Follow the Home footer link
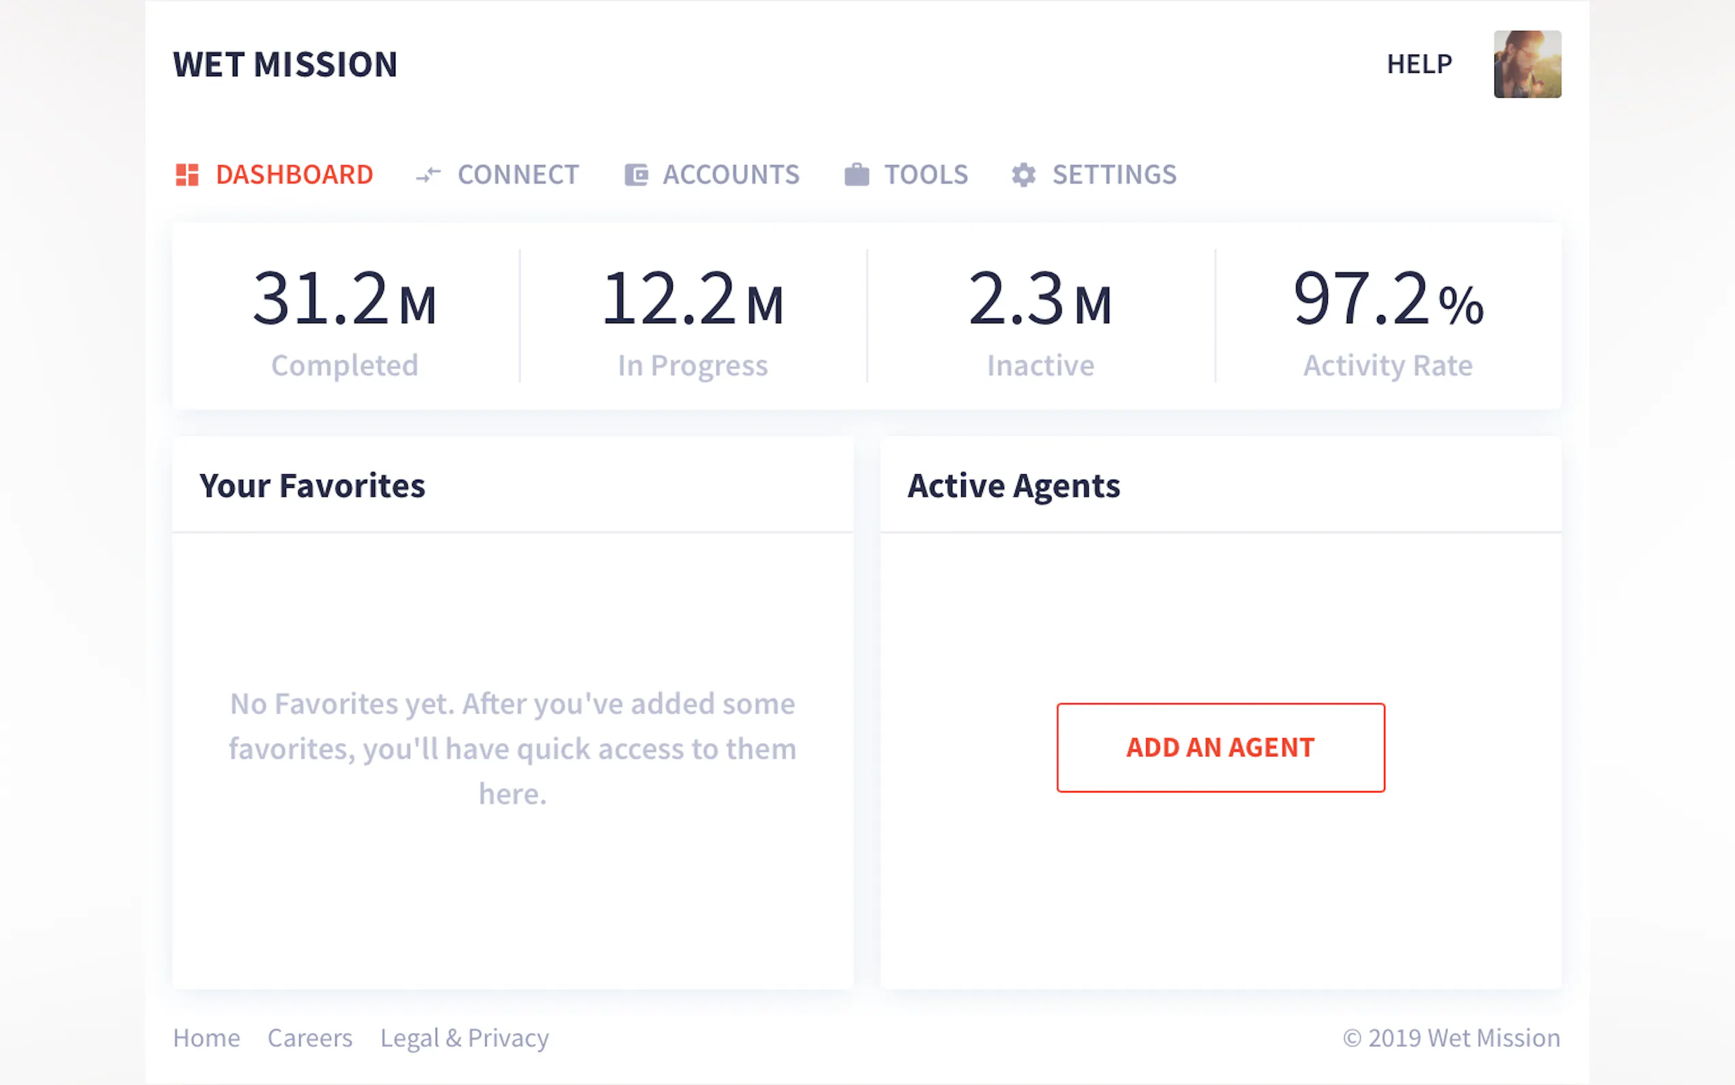This screenshot has height=1085, width=1735. tap(206, 1038)
